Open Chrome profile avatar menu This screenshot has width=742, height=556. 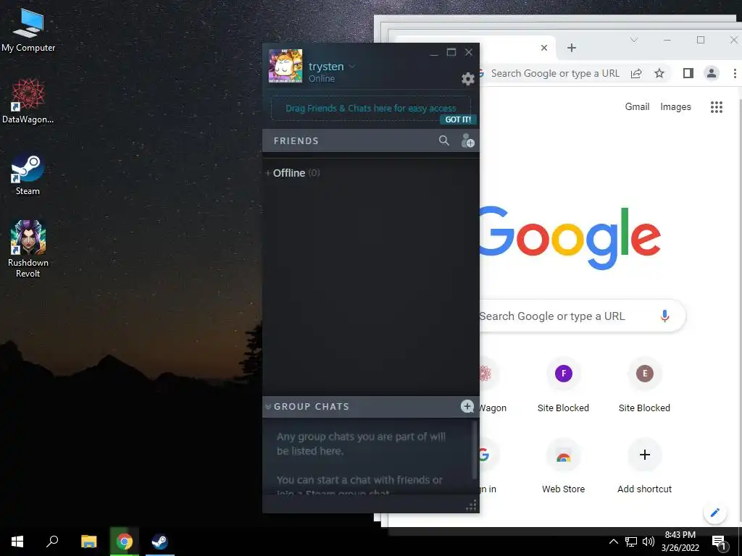(712, 73)
